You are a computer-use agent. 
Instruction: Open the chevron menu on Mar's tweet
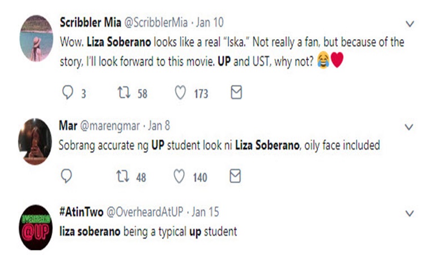click(410, 126)
